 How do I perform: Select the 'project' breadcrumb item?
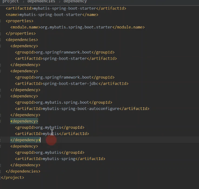11,2
